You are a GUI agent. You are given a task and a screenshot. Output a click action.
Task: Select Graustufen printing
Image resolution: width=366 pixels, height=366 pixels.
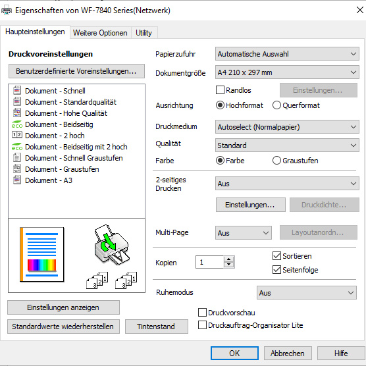tap(276, 161)
